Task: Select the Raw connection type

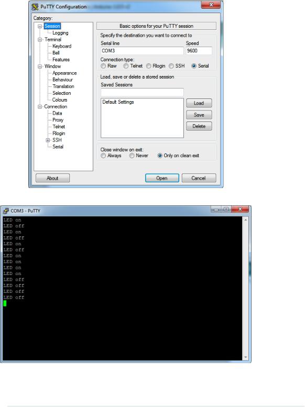Action: pyautogui.click(x=103, y=66)
